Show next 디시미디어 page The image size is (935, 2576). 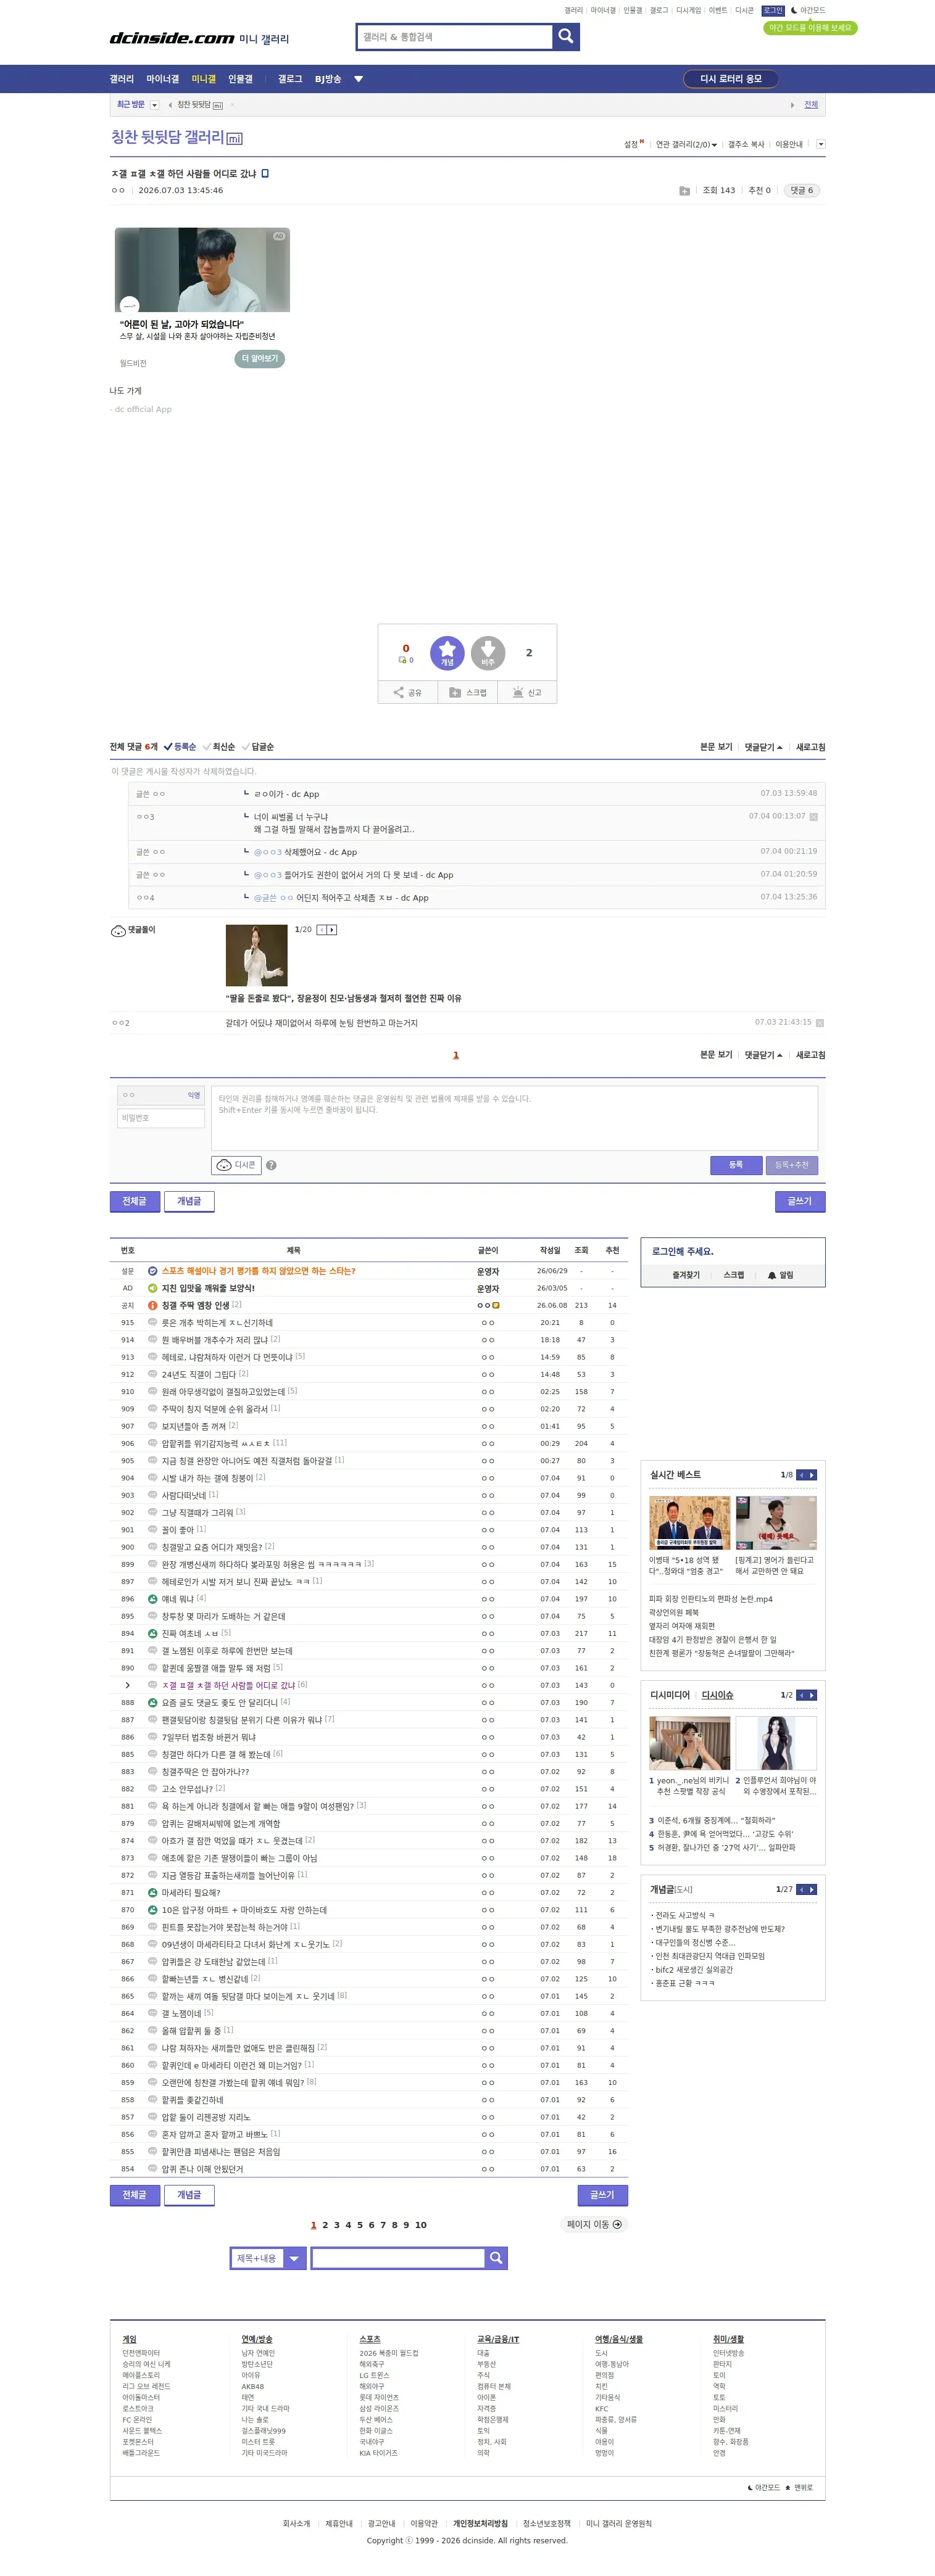click(812, 1695)
